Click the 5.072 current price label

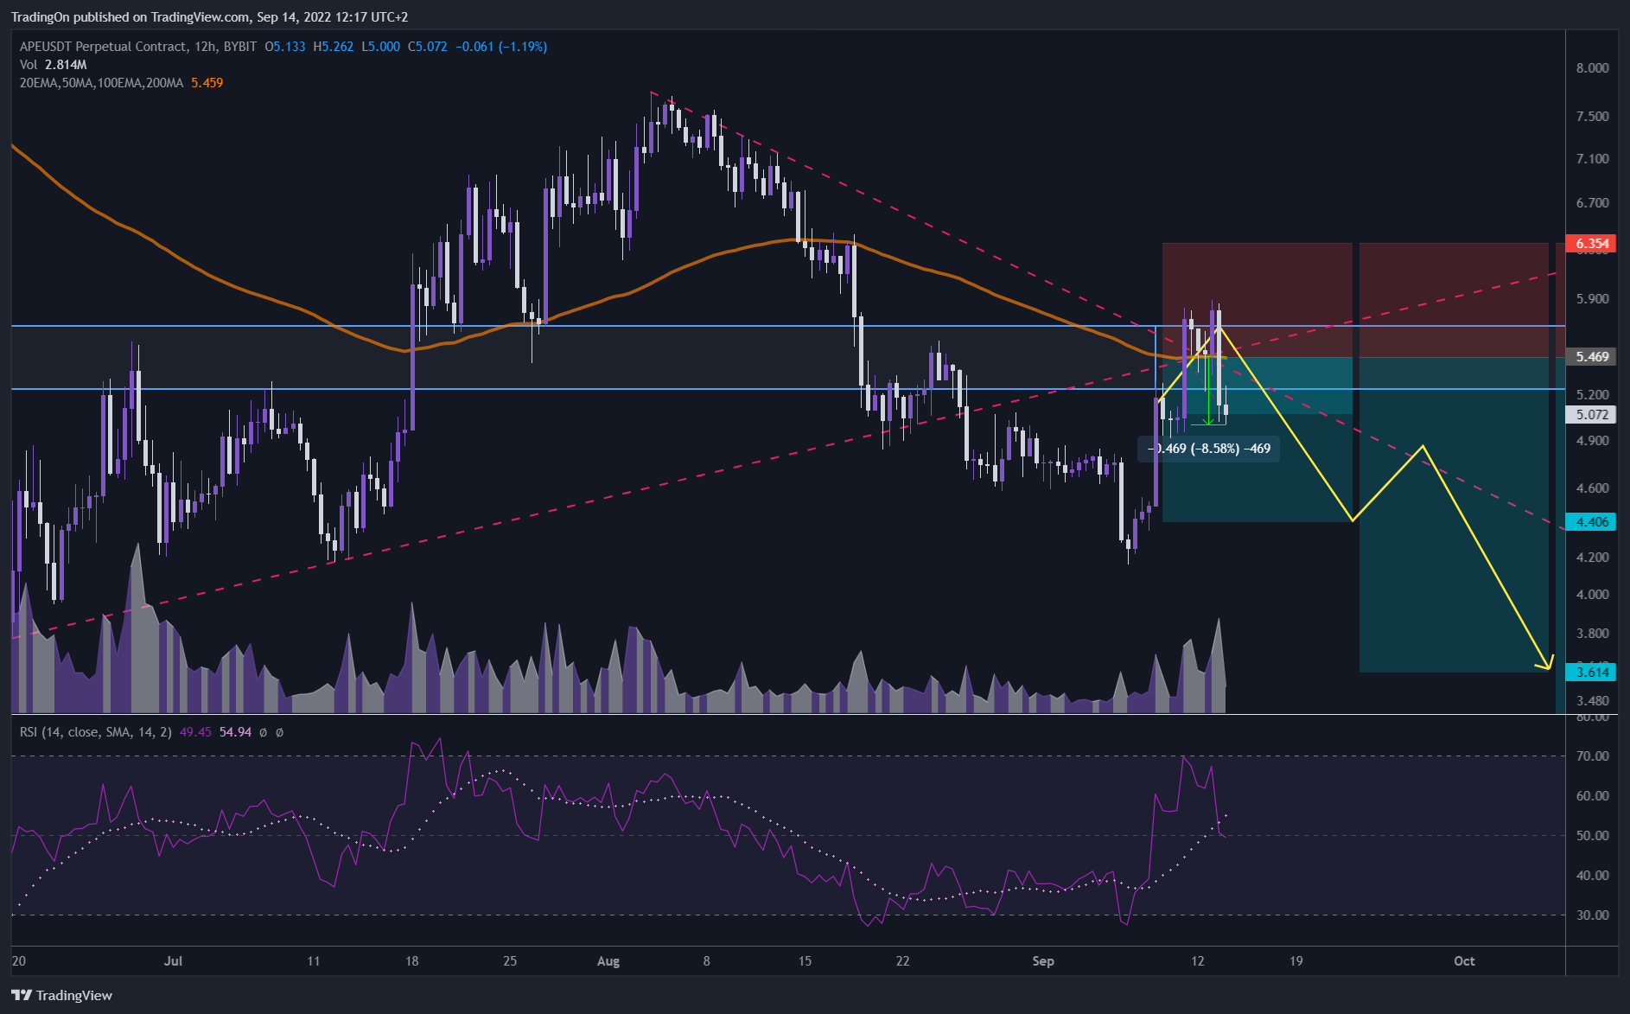[1591, 415]
